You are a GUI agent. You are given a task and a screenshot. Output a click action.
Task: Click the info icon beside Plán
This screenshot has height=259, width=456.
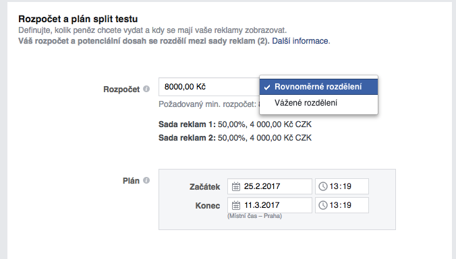tap(146, 180)
